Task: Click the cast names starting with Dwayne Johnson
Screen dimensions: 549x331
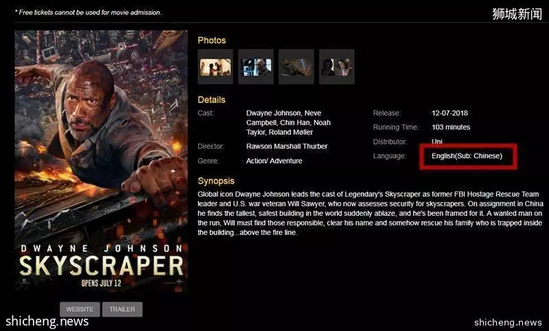Action: point(288,123)
